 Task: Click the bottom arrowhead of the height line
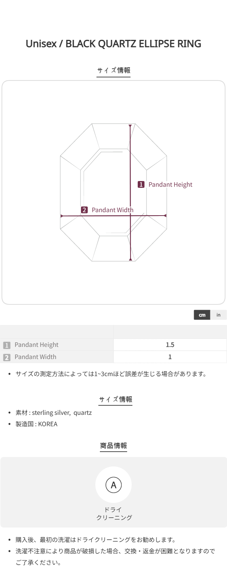[131, 259]
